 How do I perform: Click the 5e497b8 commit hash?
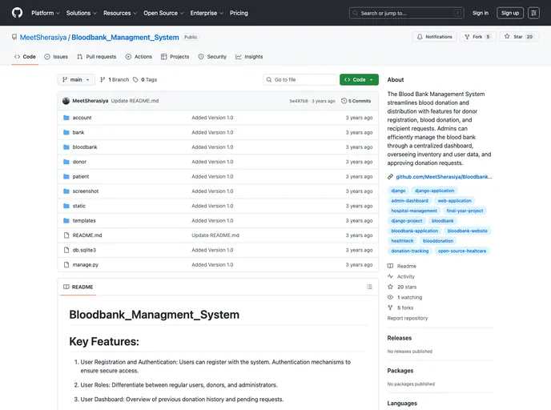click(x=299, y=101)
